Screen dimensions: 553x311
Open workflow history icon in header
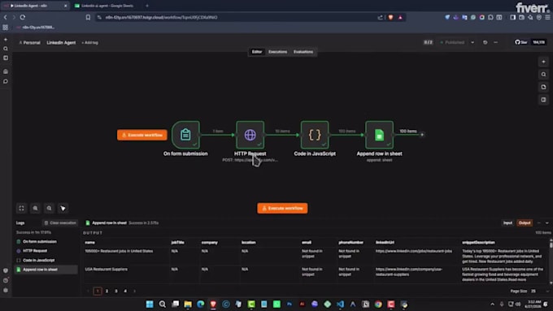pos(485,42)
